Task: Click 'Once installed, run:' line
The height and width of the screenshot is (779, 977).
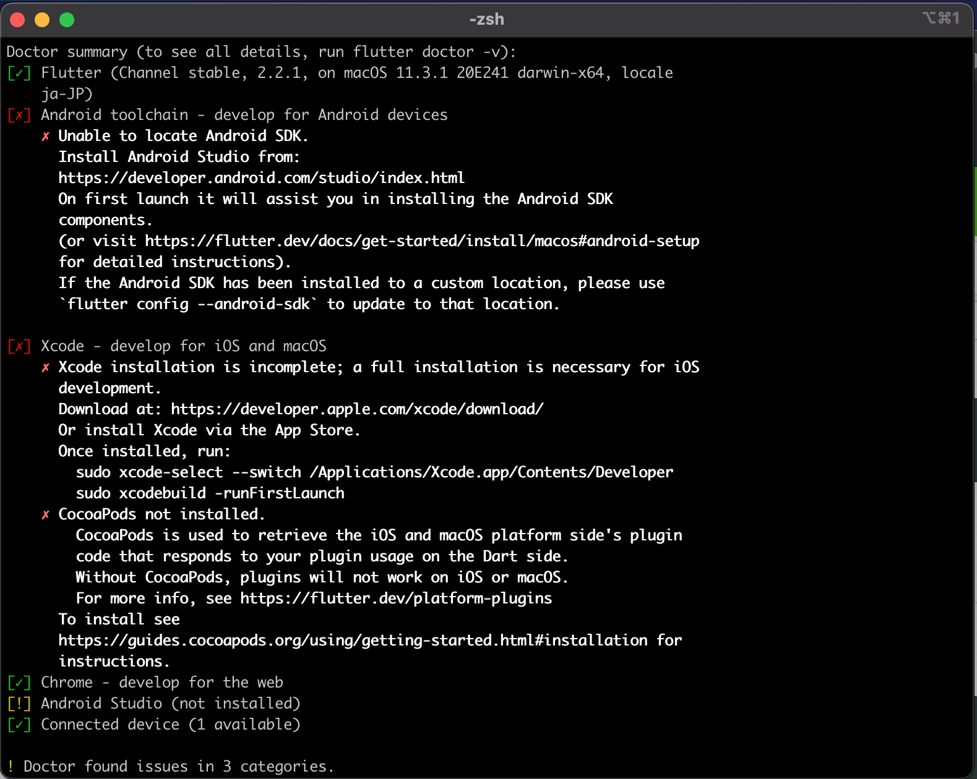Action: click(x=145, y=451)
